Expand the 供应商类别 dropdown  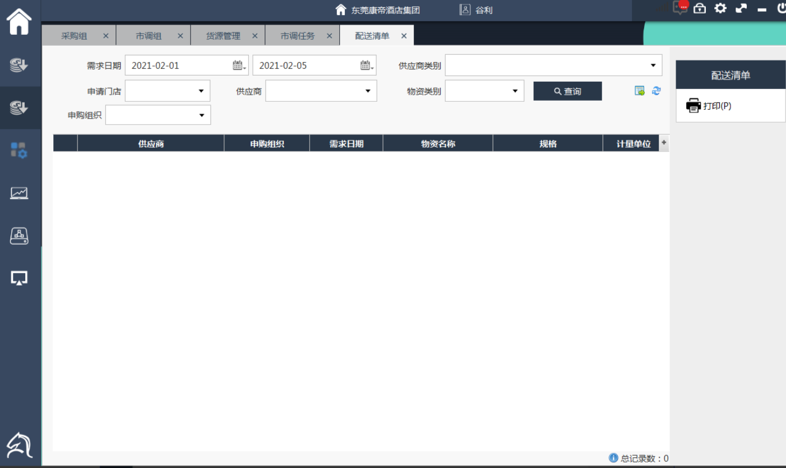653,65
